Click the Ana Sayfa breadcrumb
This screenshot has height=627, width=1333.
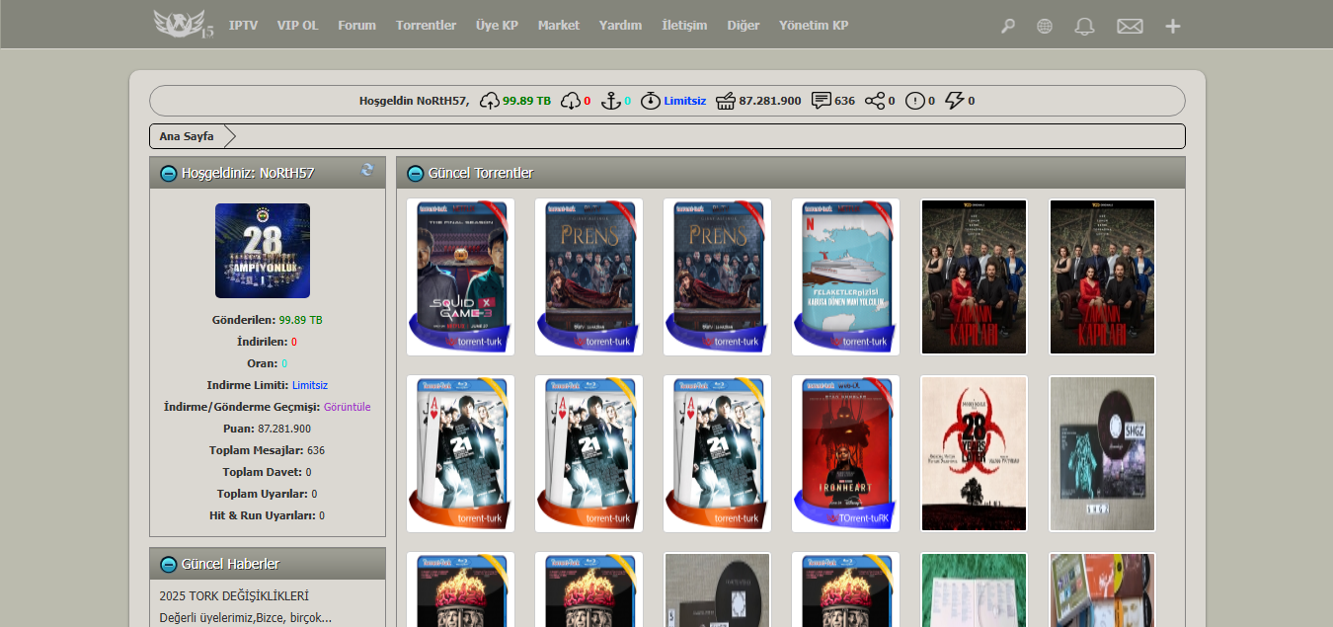pos(187,136)
